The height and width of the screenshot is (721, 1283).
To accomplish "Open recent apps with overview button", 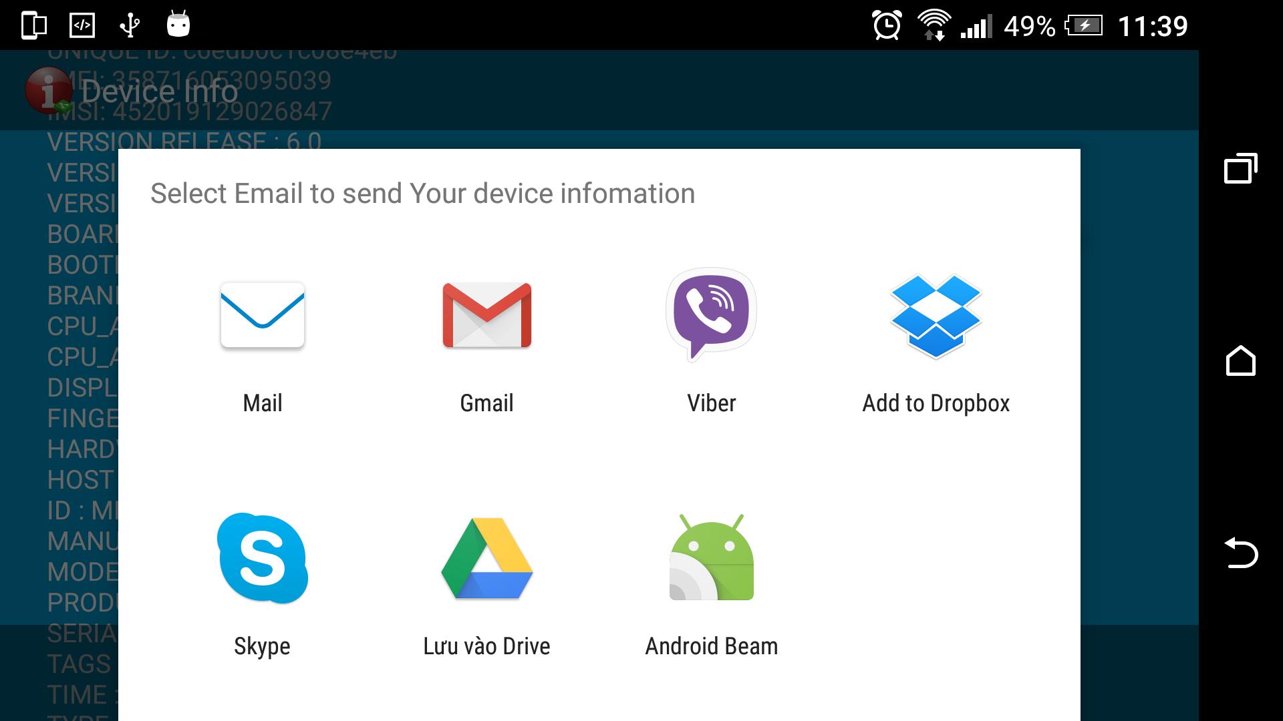I will point(1240,168).
